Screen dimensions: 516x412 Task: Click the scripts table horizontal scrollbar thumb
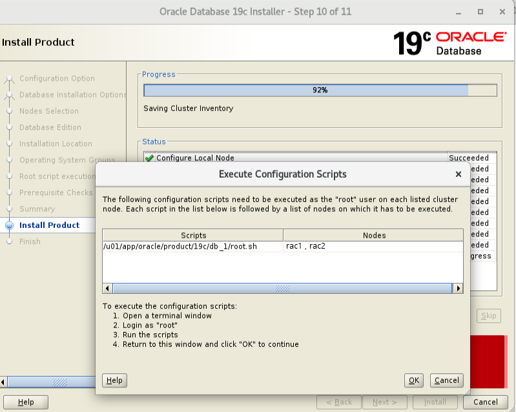pos(282,289)
